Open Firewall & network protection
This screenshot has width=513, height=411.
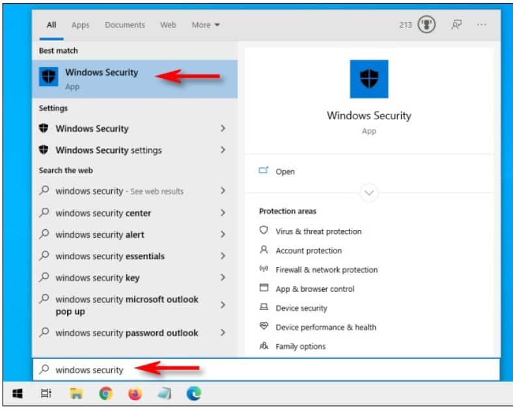(327, 270)
